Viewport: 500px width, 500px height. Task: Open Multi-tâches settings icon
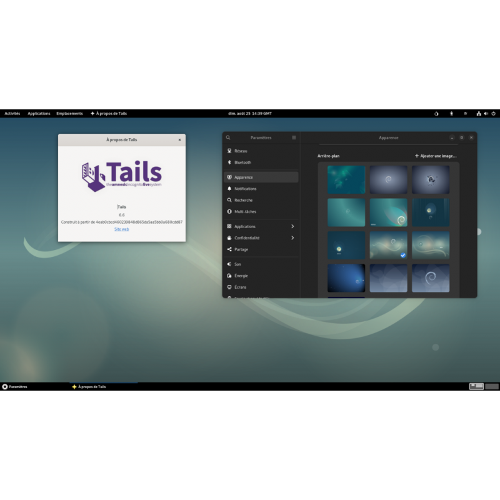229,211
